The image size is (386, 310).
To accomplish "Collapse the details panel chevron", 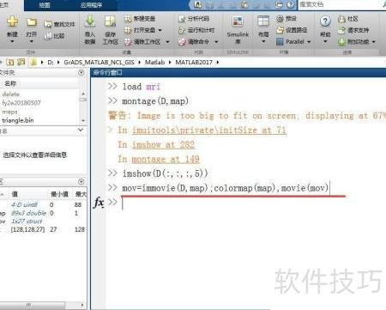I will tap(81, 131).
